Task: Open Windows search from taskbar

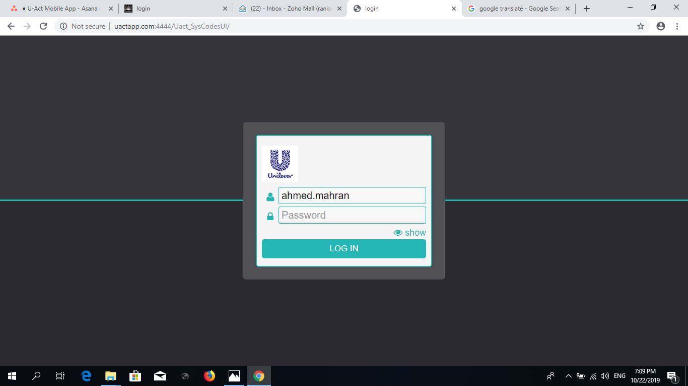Action: (x=36, y=375)
